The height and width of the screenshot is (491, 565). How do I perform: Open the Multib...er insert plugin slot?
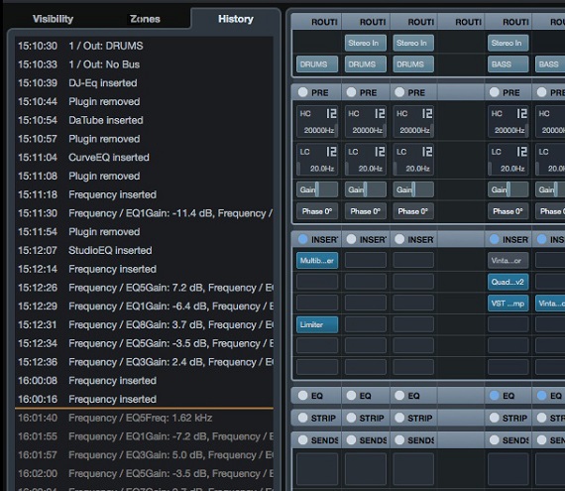[317, 260]
